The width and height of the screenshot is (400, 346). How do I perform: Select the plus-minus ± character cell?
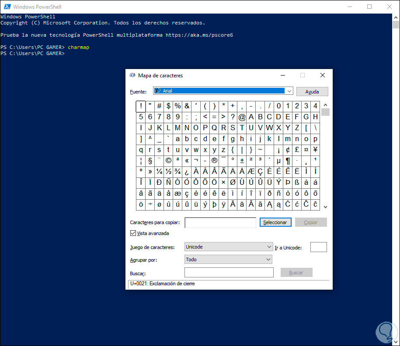[242, 161]
